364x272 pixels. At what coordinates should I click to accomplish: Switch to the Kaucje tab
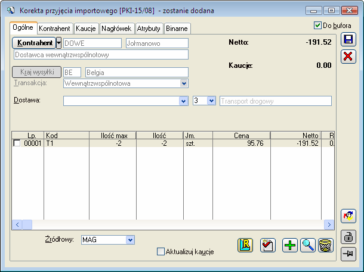click(86, 29)
